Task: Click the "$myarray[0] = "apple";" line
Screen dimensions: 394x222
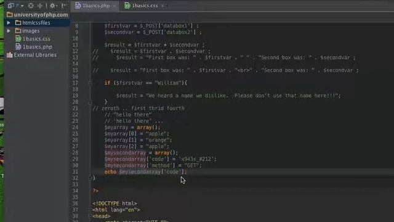Action: 137,134
